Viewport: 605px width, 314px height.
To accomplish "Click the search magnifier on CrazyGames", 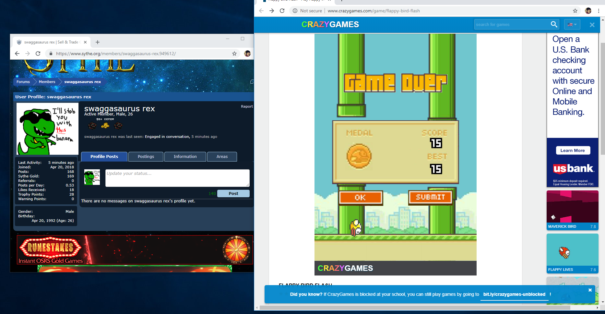I will coord(554,24).
